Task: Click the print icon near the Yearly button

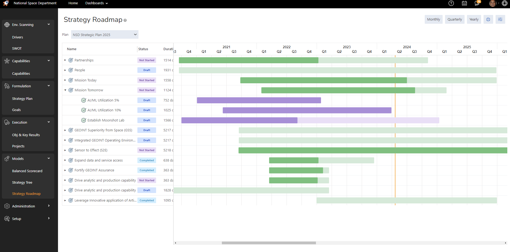Action: pyautogui.click(x=488, y=19)
